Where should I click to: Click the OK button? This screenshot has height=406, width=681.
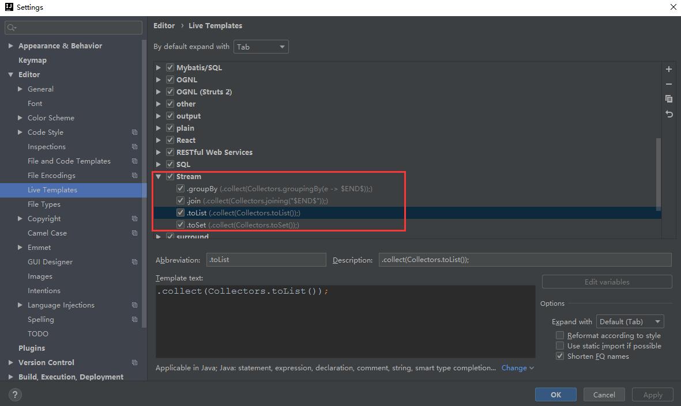pos(556,394)
